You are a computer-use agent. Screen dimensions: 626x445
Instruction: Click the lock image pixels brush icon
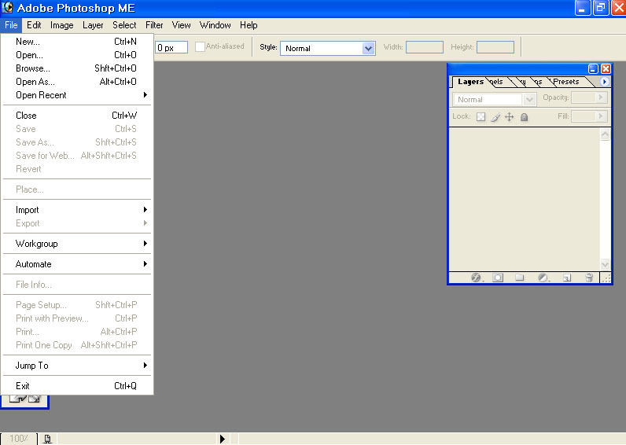[x=495, y=117]
